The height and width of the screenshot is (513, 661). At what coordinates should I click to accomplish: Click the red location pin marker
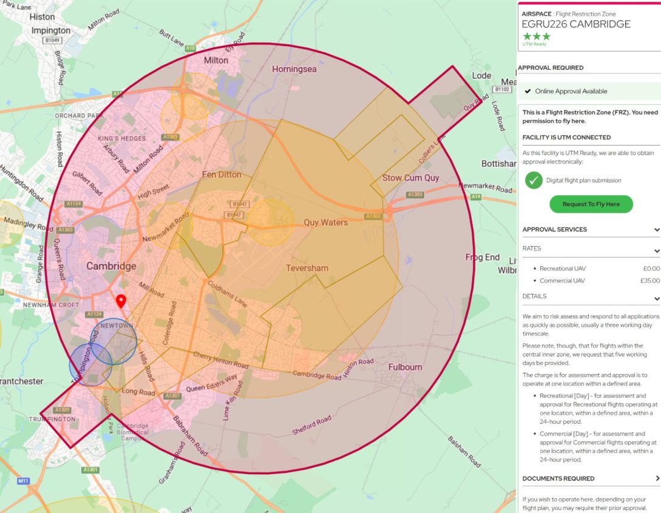pos(121,301)
